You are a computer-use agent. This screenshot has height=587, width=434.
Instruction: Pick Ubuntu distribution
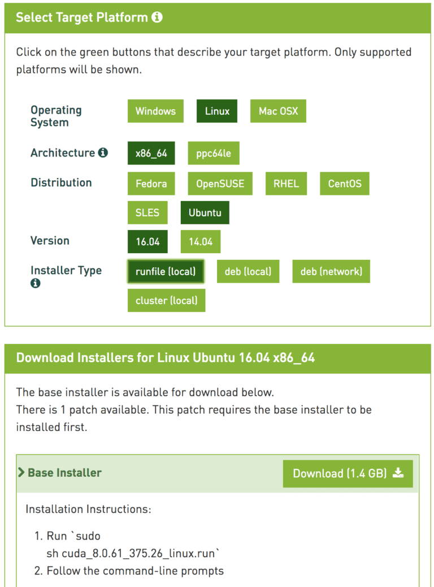point(205,212)
